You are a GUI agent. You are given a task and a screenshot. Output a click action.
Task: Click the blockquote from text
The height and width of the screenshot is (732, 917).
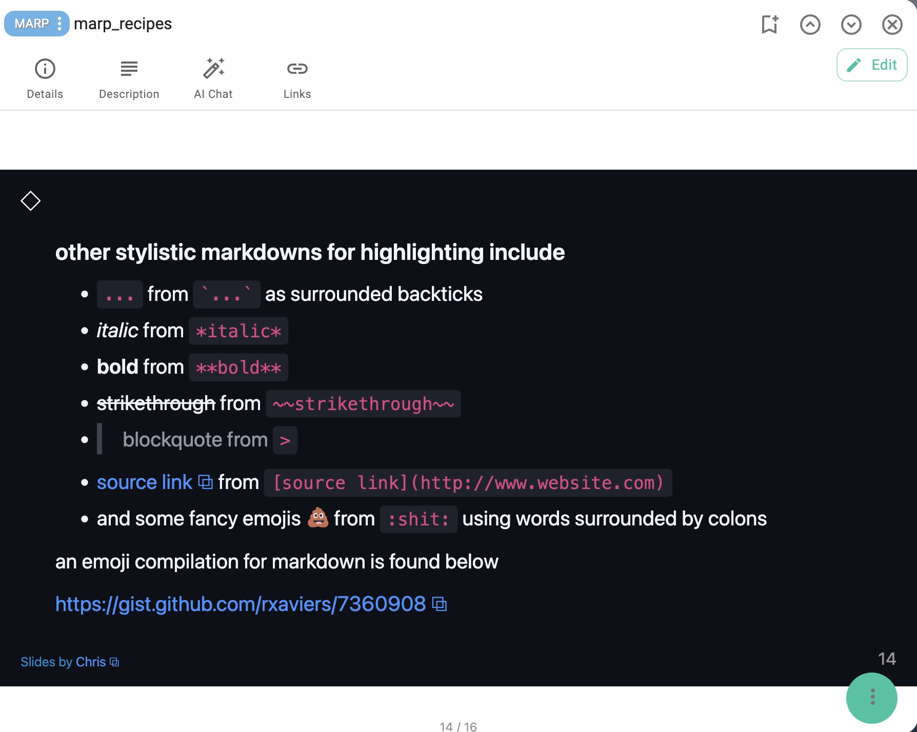[x=195, y=440]
